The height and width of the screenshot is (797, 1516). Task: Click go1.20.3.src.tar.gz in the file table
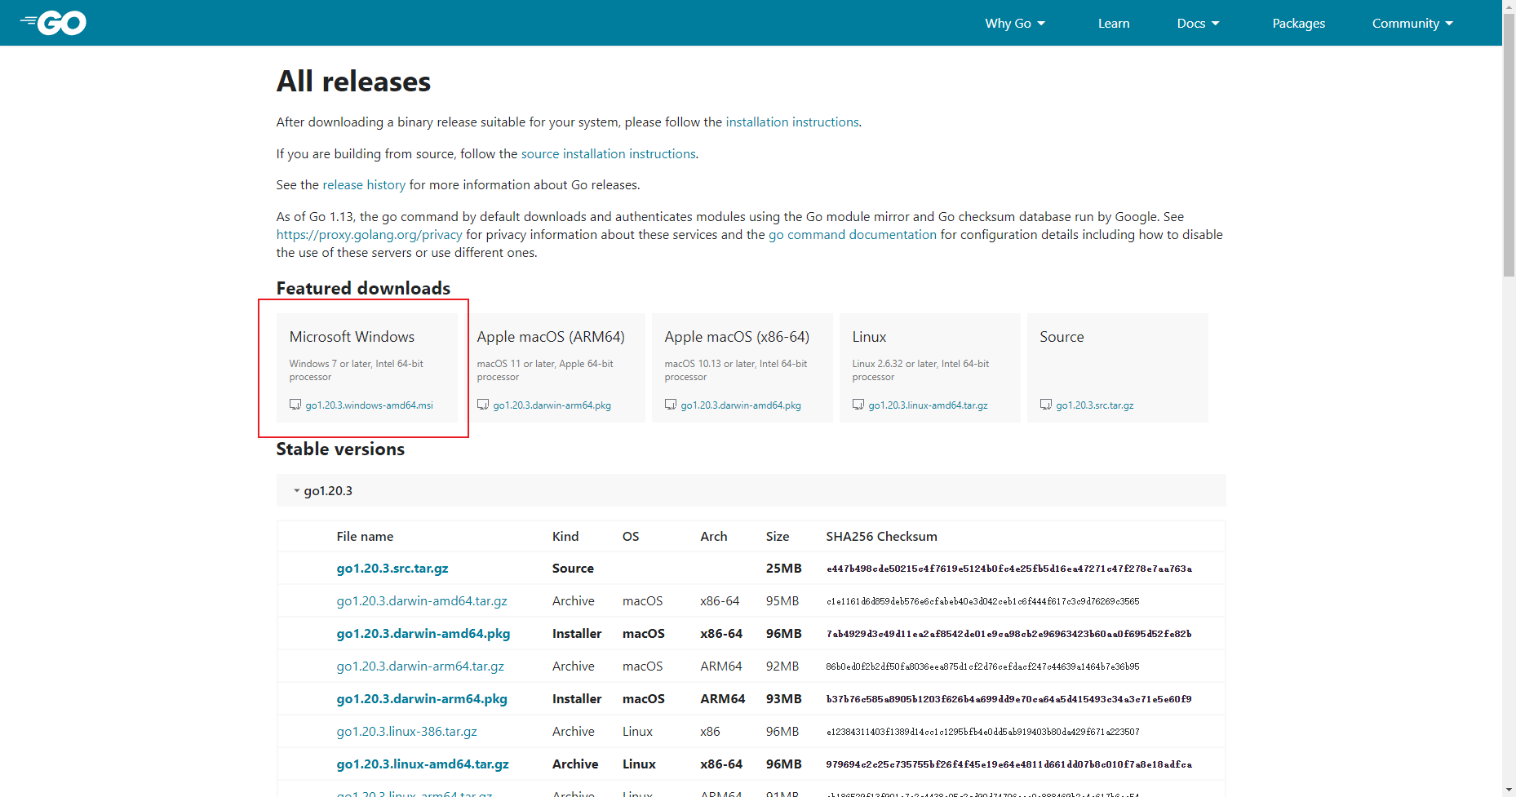coord(392,568)
